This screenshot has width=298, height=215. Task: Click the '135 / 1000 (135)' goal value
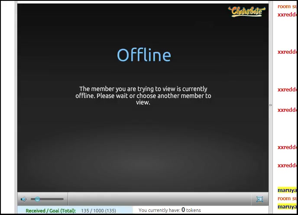(x=98, y=211)
